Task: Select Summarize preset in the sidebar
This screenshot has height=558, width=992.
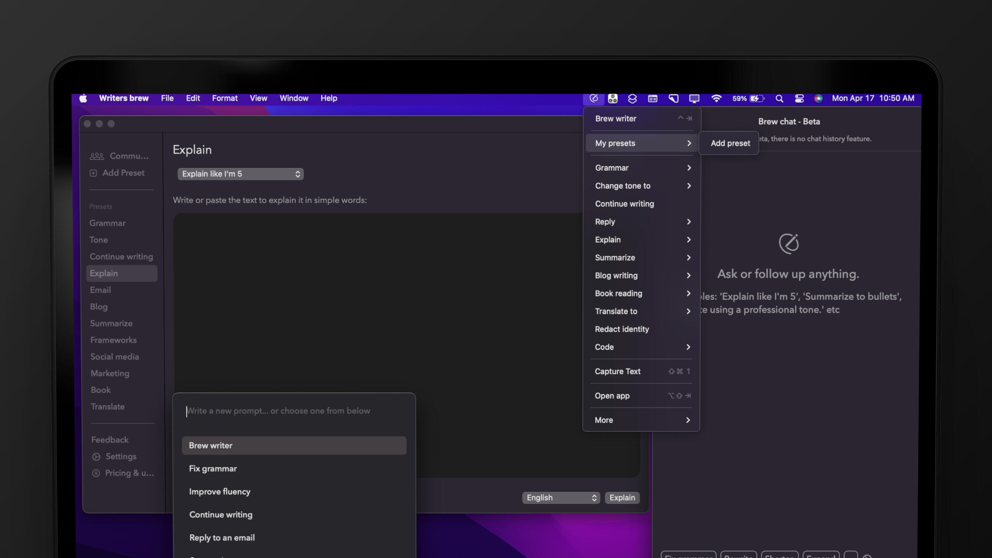Action: tap(111, 323)
